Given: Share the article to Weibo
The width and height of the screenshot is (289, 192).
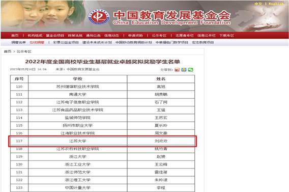Looking at the screenshot, I should click(x=177, y=70).
